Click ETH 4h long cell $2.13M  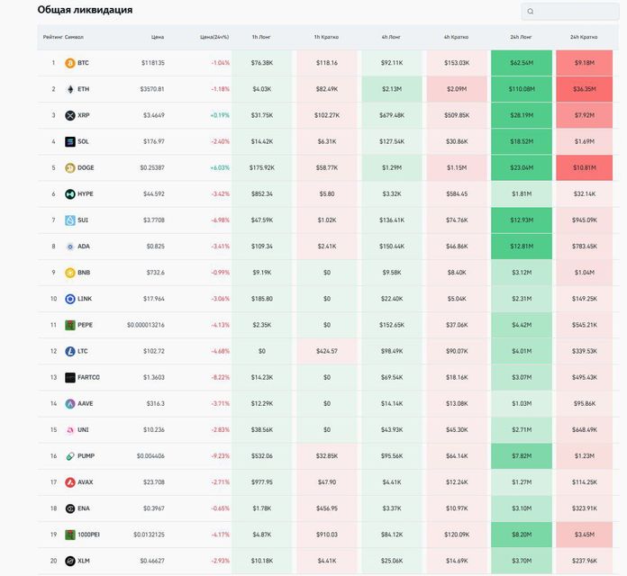[x=392, y=89]
